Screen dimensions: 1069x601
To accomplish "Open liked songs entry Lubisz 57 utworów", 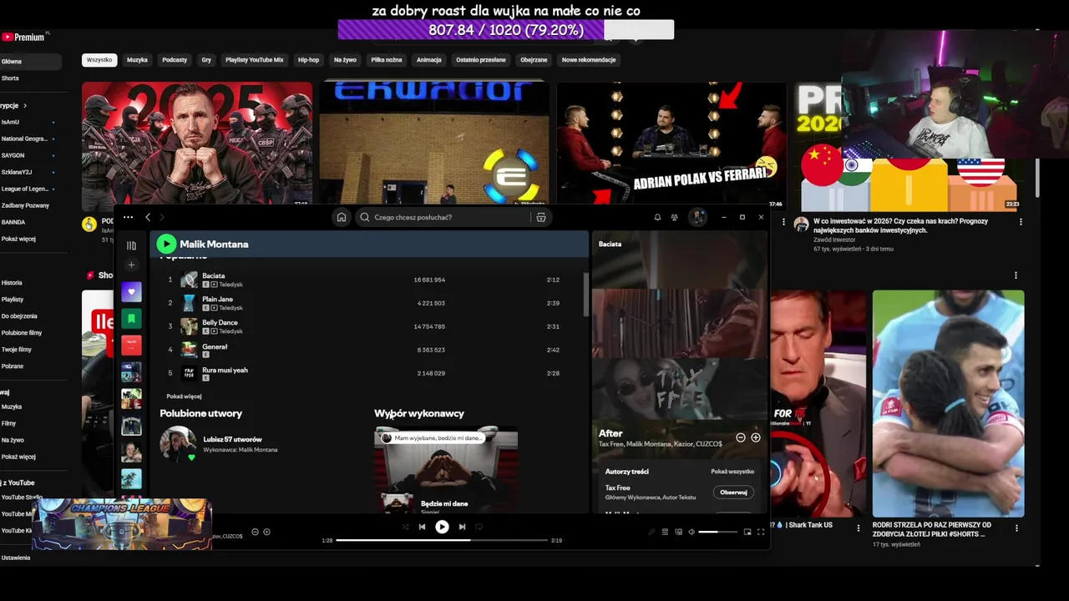I will pos(232,439).
